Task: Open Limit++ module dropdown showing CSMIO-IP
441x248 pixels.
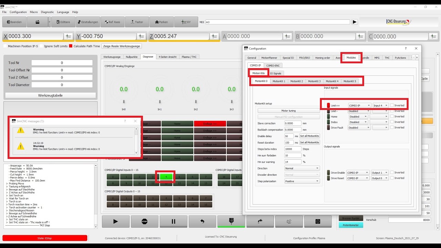Action: click(359, 105)
